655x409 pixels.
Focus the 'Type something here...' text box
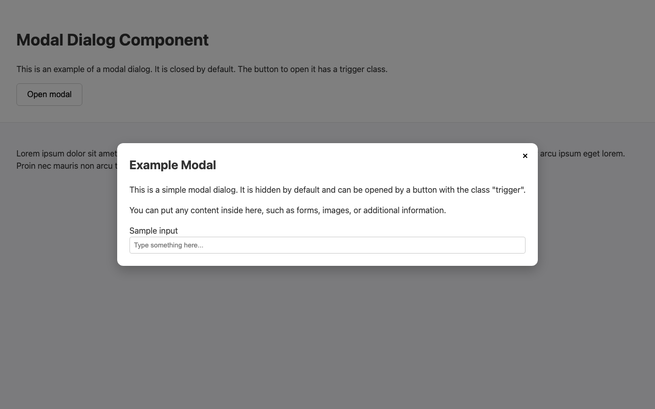point(327,245)
